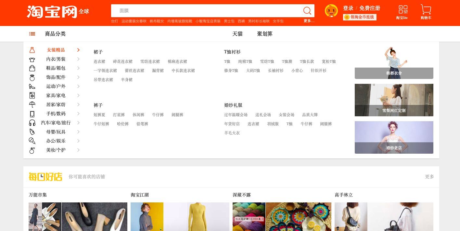This screenshot has width=460, height=231.
Task: Click the 登录 login link
Action: tap(348, 8)
